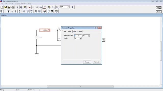Open the File menu
The image size is (163, 91).
2,4
